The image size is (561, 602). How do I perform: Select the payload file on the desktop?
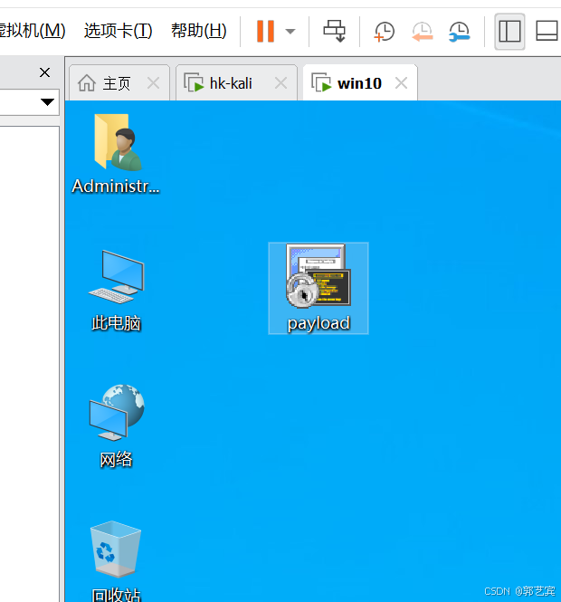pos(319,289)
